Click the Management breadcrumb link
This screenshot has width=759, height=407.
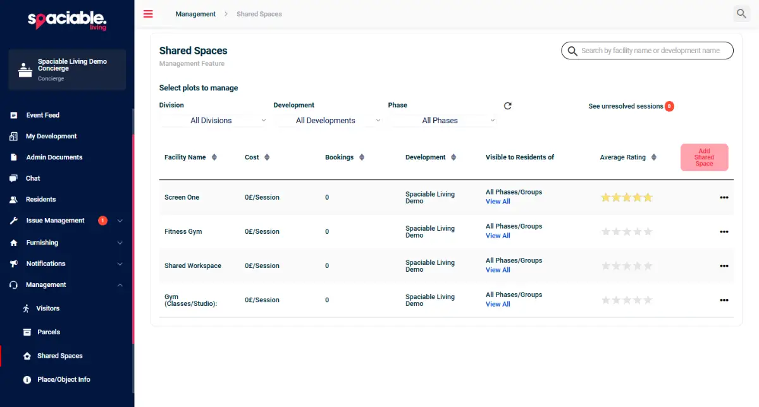(195, 14)
